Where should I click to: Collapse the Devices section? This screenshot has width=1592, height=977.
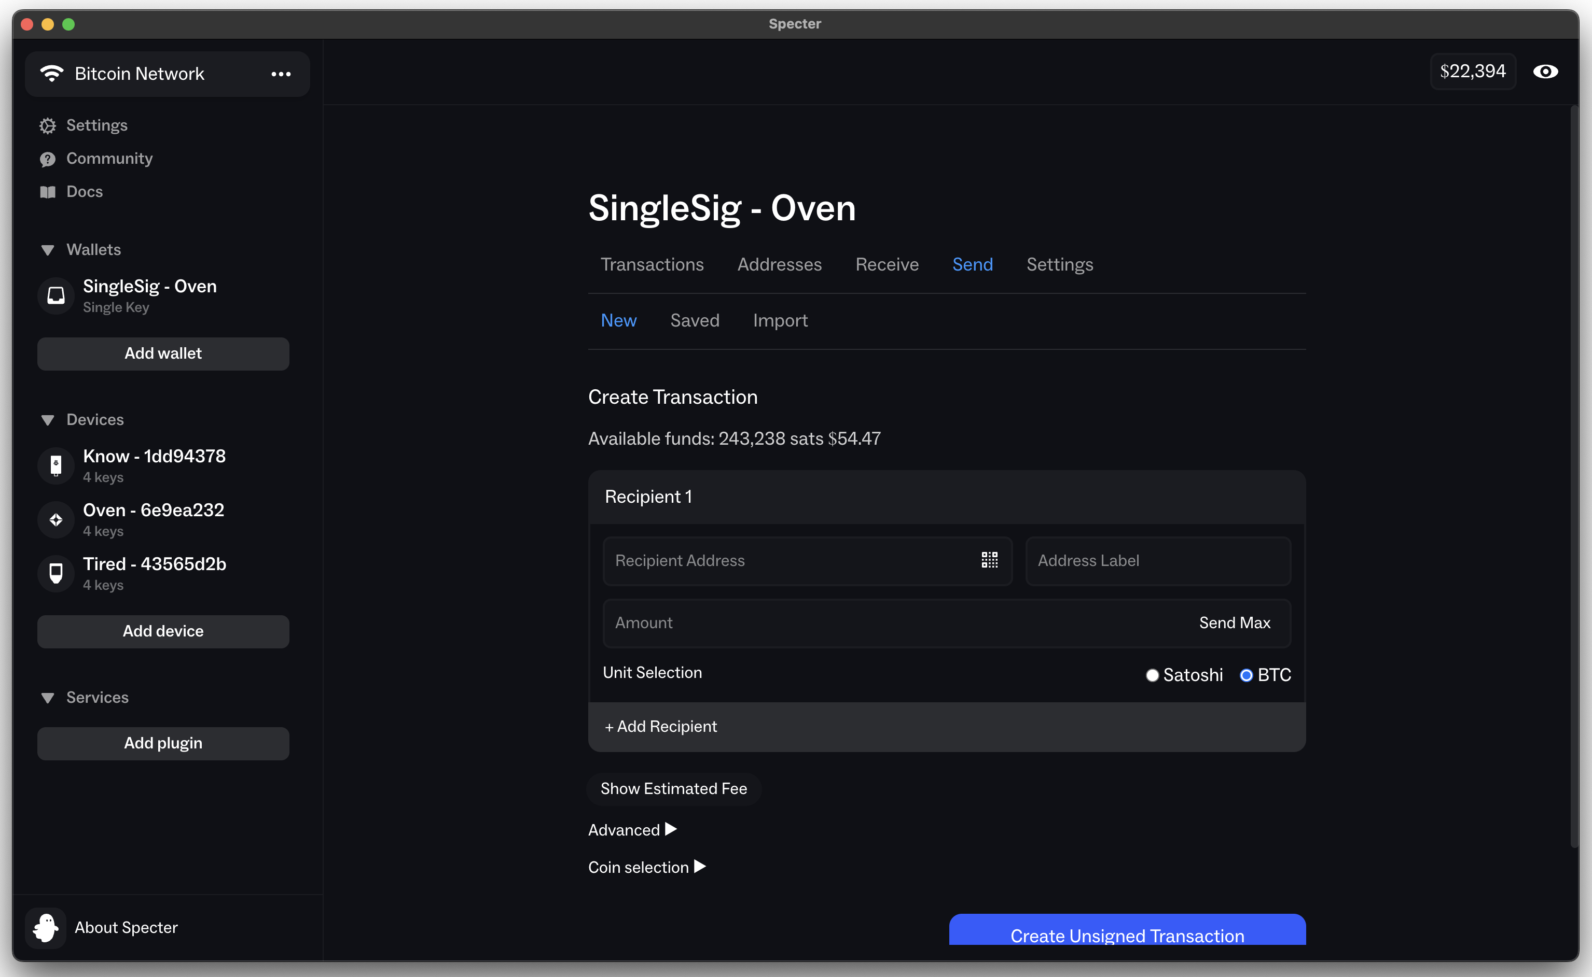click(47, 420)
